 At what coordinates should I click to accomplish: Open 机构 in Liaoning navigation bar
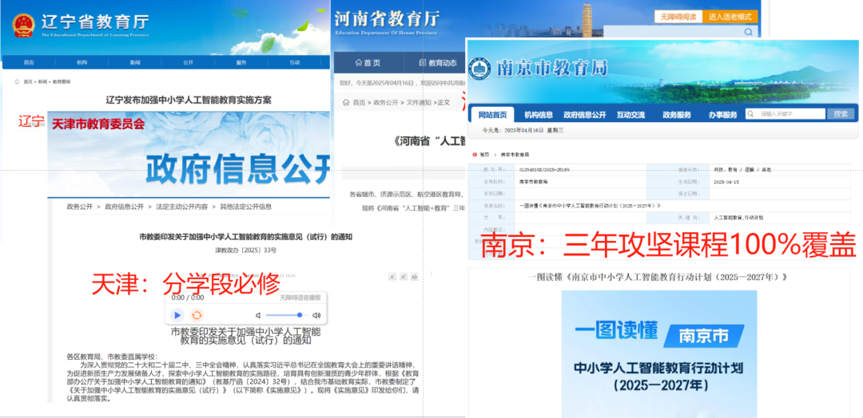82,62
